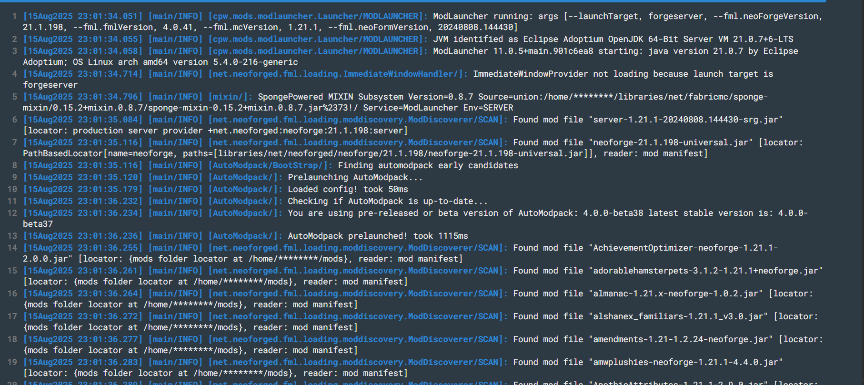864x385 pixels.
Task: Select line number 9 of the log
Action: point(14,177)
